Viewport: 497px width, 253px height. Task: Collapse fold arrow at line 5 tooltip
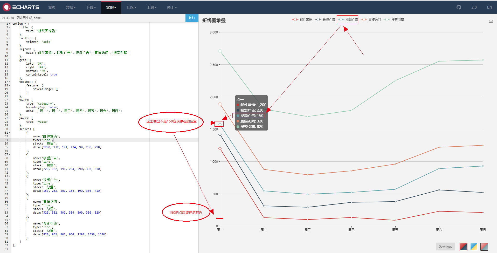[x=10, y=38]
